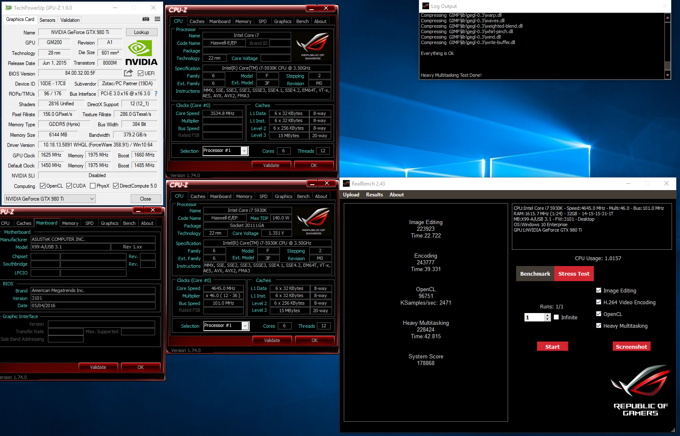Toggle the CUDA checkbox
This screenshot has width=680, height=436.
69,186
